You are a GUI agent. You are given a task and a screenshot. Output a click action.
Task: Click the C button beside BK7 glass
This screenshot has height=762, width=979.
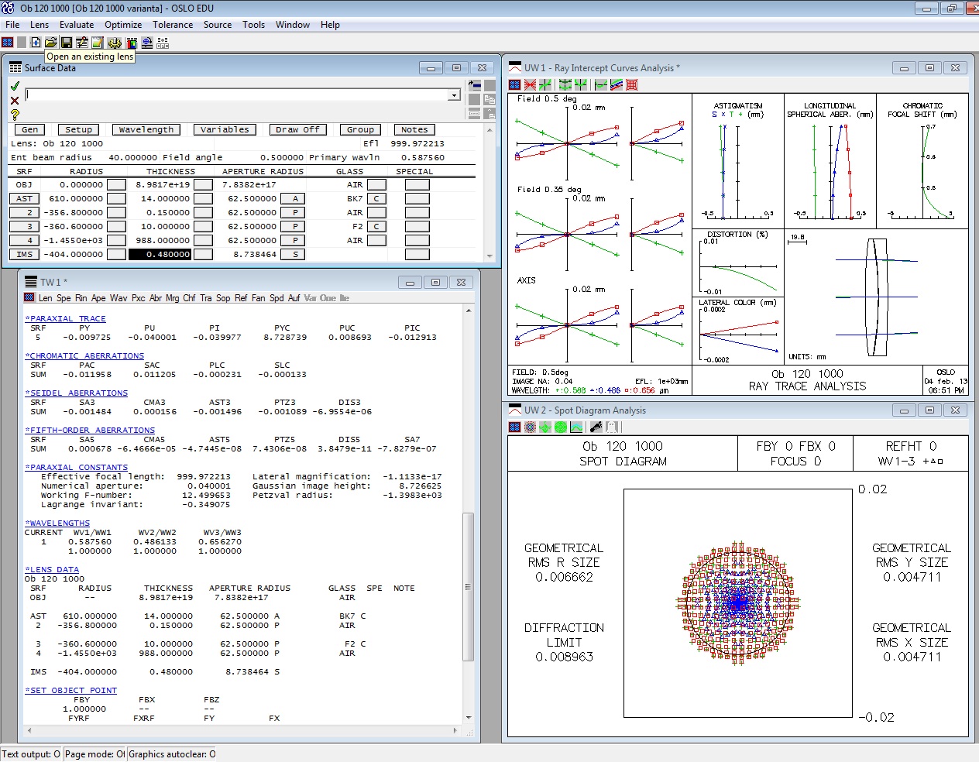click(x=376, y=198)
